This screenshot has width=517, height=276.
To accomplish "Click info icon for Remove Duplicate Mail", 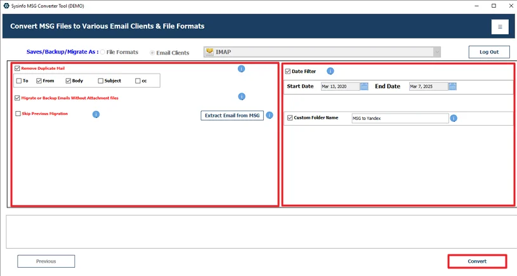I will pos(241,69).
